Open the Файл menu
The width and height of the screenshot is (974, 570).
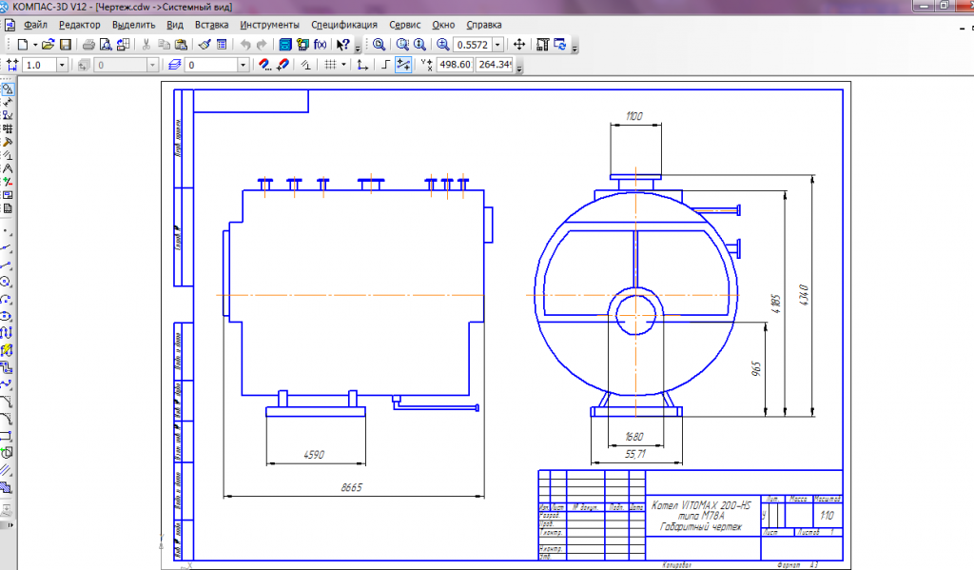coord(35,25)
